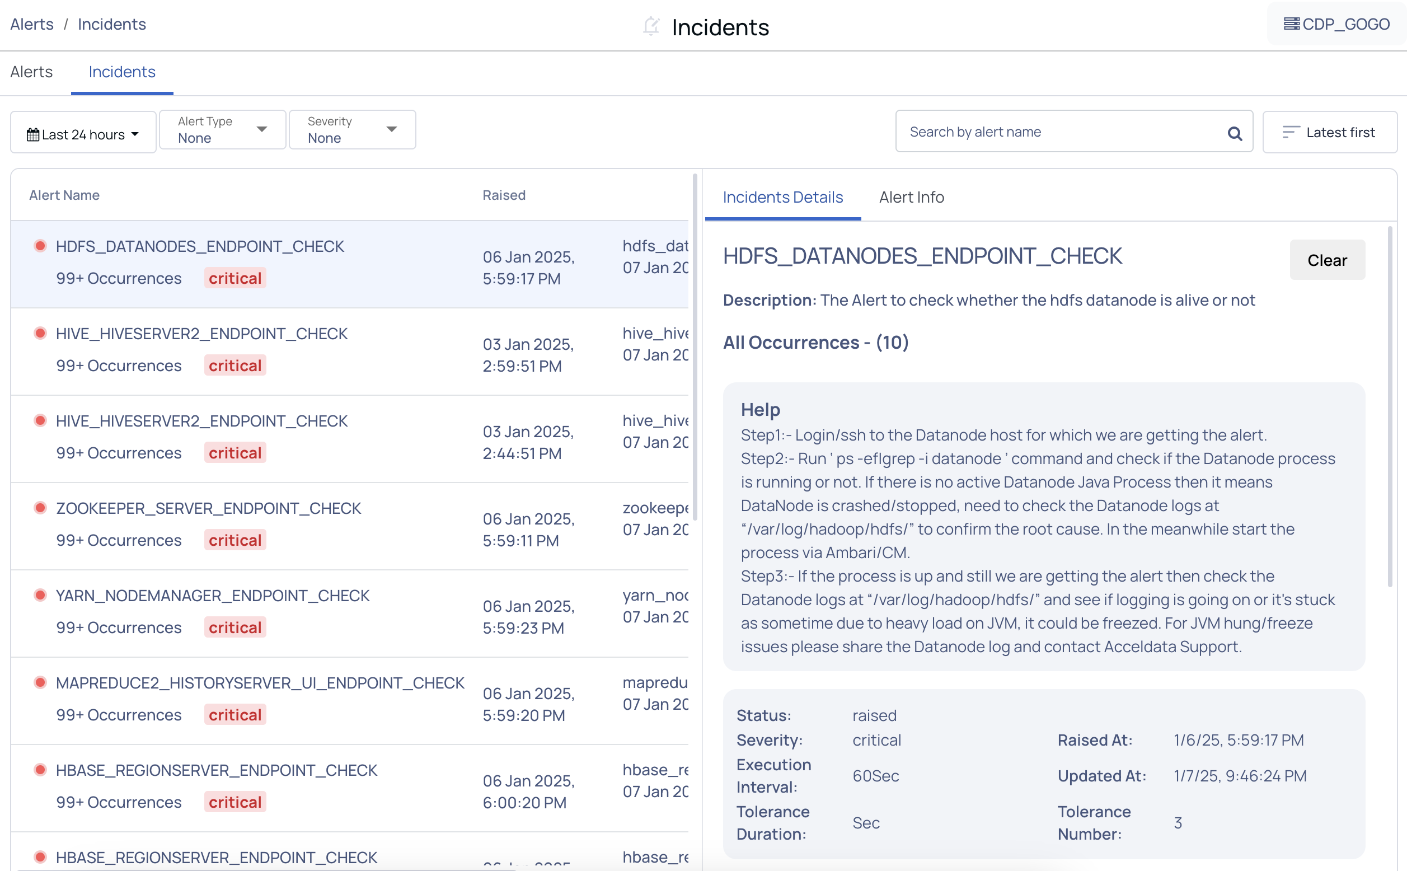The image size is (1407, 871).
Task: Select the Incidents Details tab
Action: tap(782, 197)
